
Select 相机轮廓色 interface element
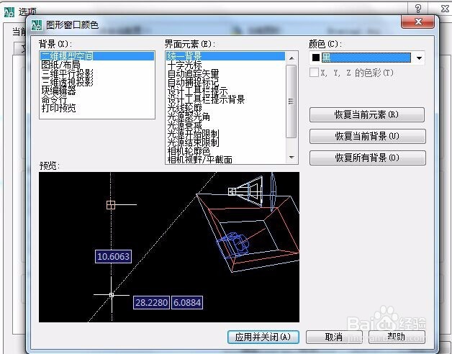[189, 151]
